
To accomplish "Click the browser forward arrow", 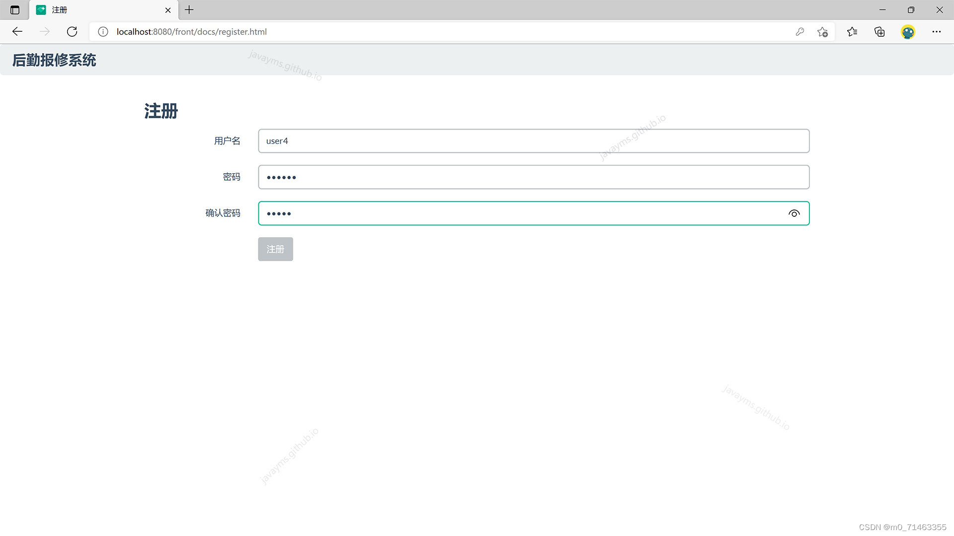I will (45, 32).
